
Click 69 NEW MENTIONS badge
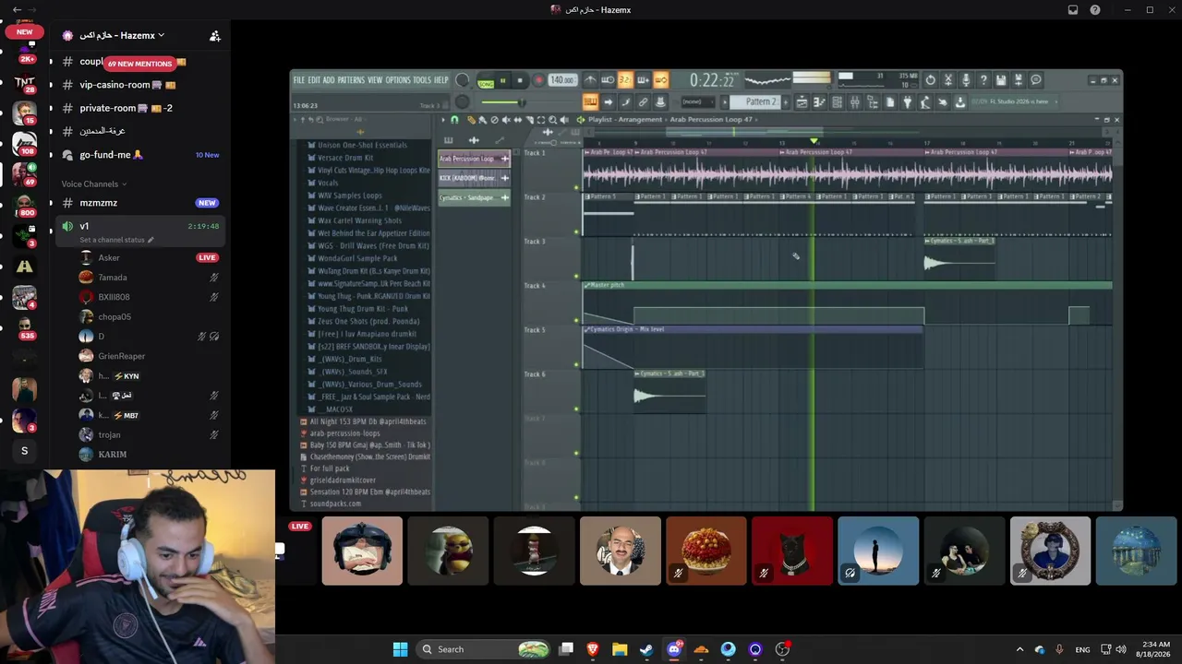139,64
